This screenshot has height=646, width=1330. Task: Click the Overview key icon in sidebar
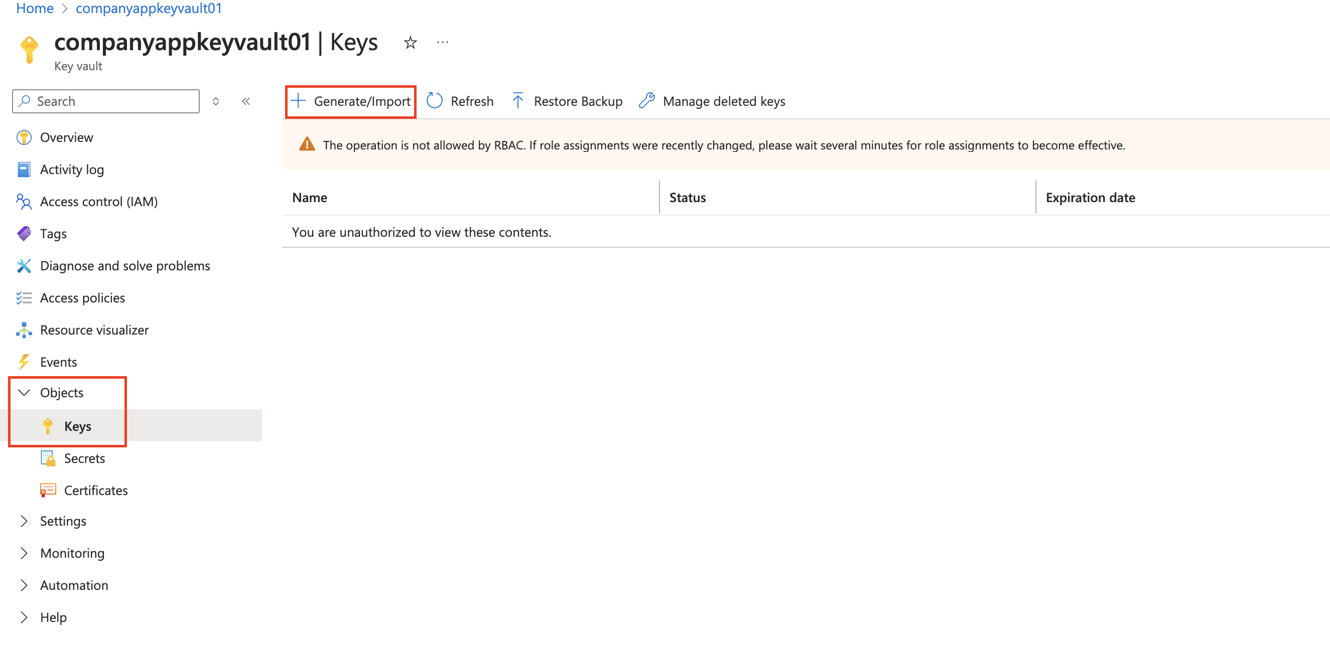(24, 137)
